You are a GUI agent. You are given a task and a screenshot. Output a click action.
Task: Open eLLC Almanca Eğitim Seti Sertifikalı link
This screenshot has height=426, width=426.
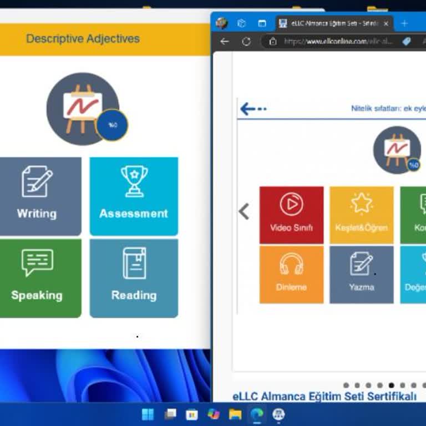pos(324,396)
